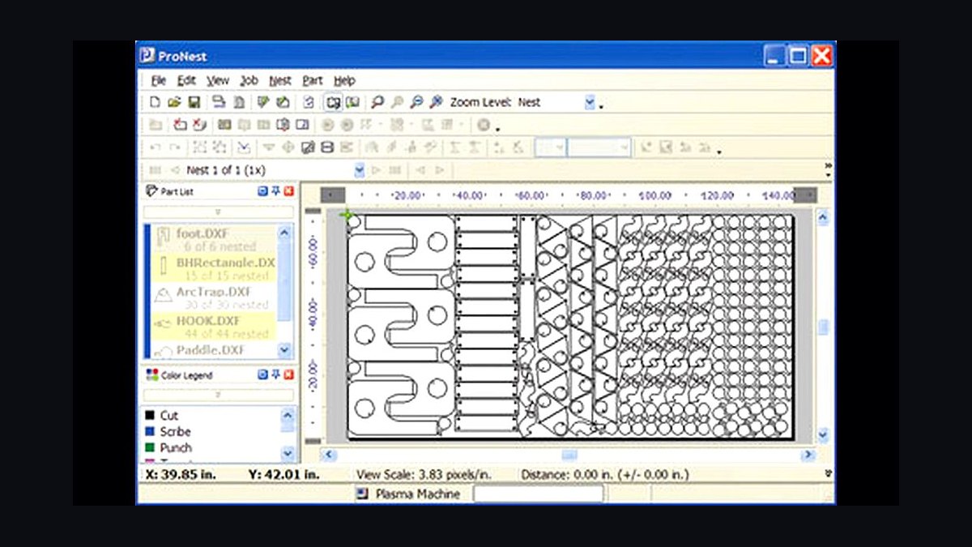Expand the bar under Color Legend header
972x547 pixels.
coord(219,395)
